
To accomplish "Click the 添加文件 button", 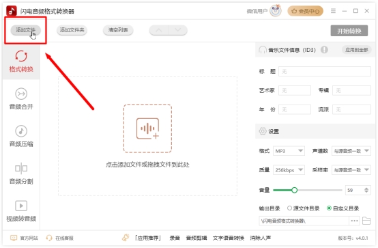I will tap(25, 30).
